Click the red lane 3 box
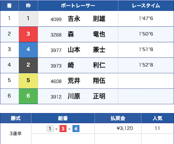The image size is (174, 144). (x=28, y=34)
